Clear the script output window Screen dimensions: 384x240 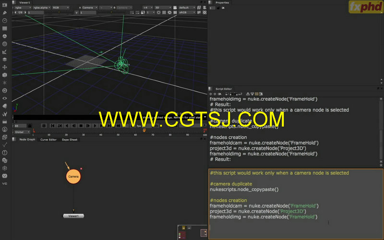coord(261,94)
